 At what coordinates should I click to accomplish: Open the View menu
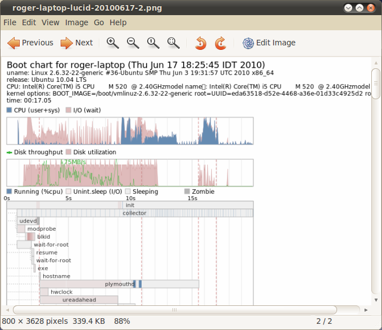(x=51, y=22)
